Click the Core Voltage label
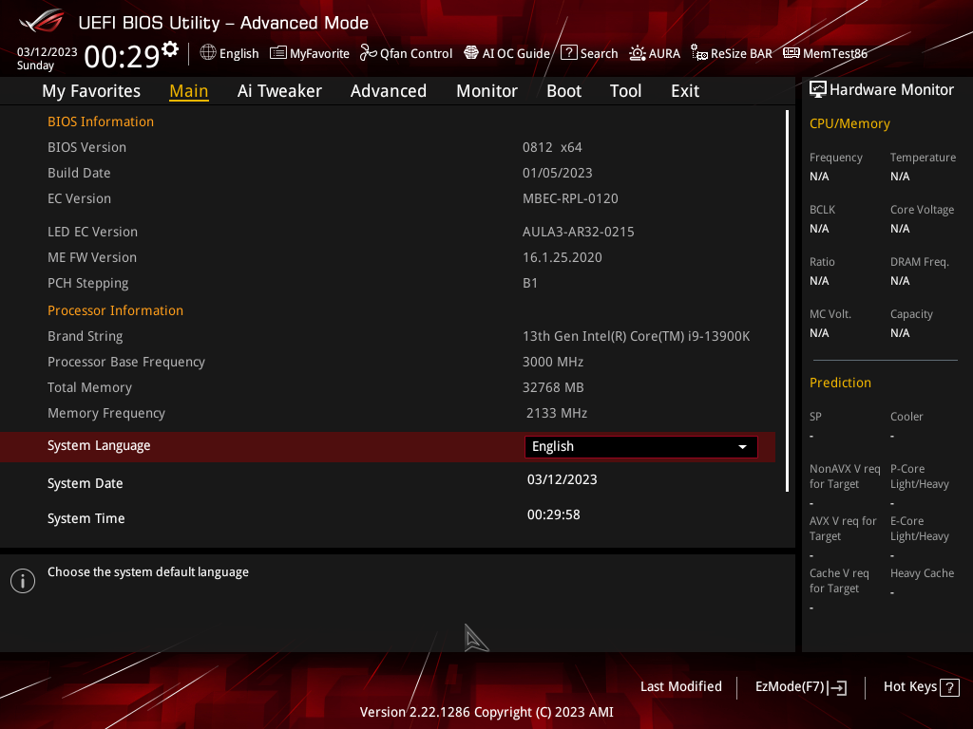The image size is (973, 729). tap(922, 210)
